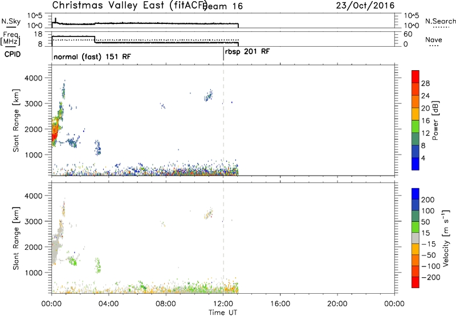Click the blue swatch at Power colorbar bottom
The image size is (456, 316).
pos(416,164)
